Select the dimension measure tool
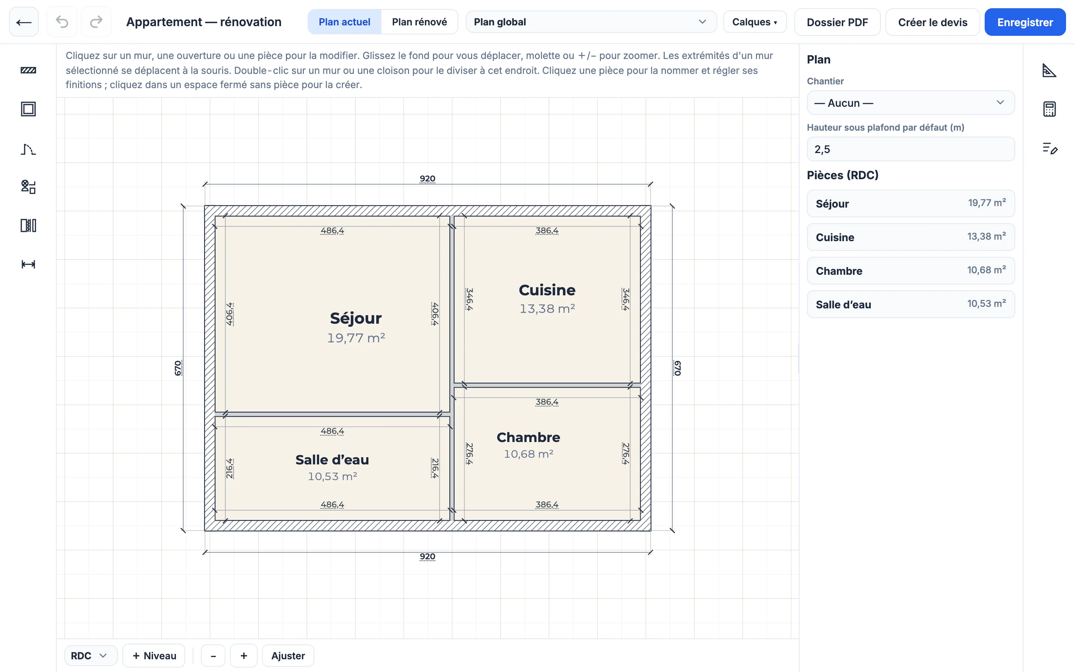The image size is (1075, 672). point(28,264)
